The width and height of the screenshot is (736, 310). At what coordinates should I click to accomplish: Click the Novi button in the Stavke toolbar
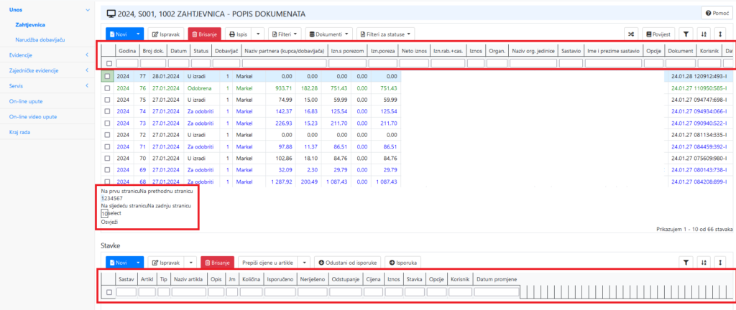coord(119,262)
